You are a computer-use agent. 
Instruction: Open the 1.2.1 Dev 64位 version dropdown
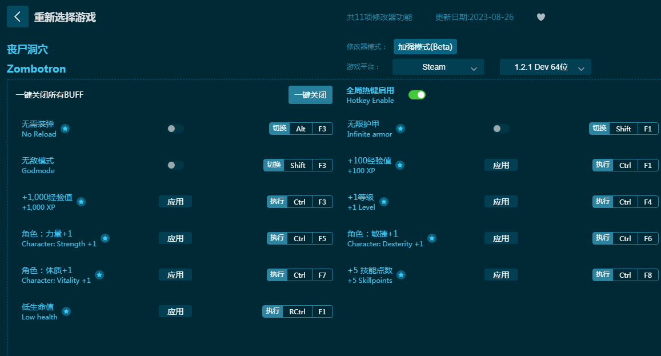(x=546, y=67)
